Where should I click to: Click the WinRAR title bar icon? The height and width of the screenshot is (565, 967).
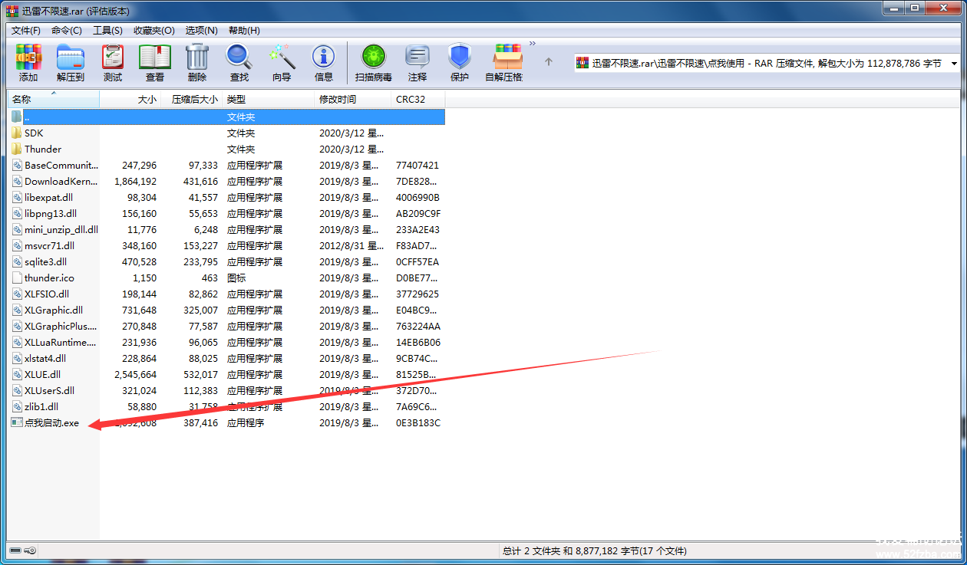coord(12,11)
